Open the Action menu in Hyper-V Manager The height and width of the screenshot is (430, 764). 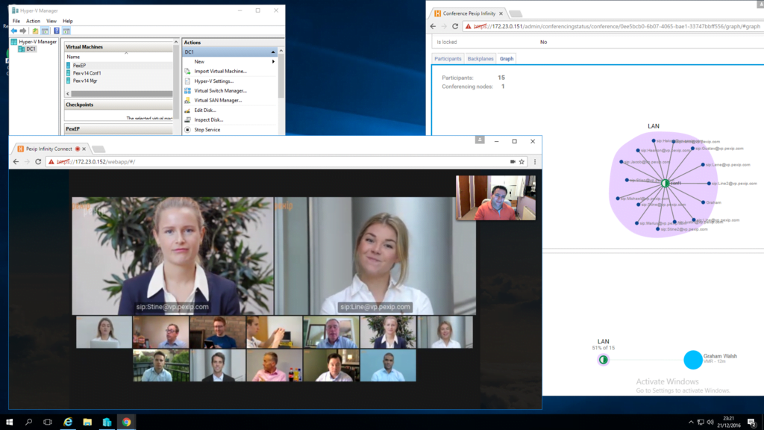(33, 21)
